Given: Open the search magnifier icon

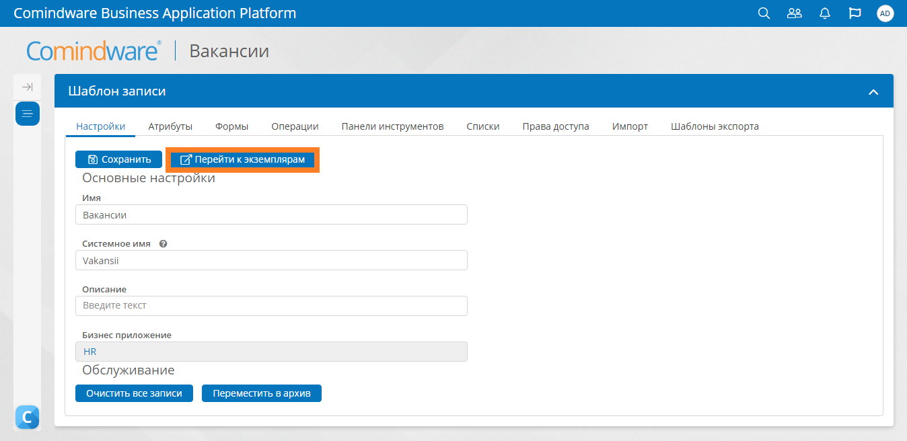Looking at the screenshot, I should point(764,13).
